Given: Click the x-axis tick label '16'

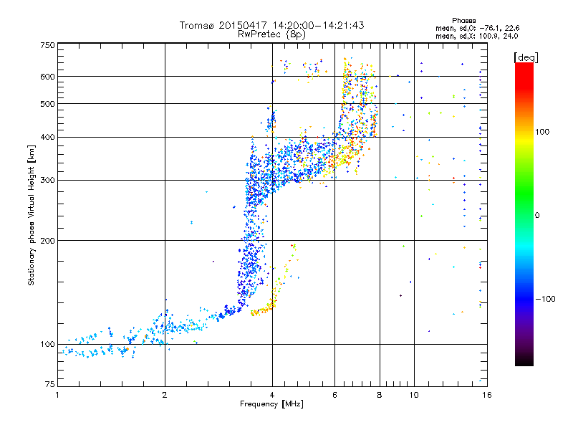Looking at the screenshot, I should click(x=487, y=395).
